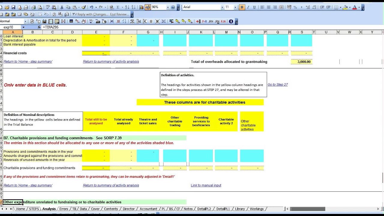The width and height of the screenshot is (384, 216).
Task: Click the JRN toolbar button
Action: pyautogui.click(x=211, y=21)
